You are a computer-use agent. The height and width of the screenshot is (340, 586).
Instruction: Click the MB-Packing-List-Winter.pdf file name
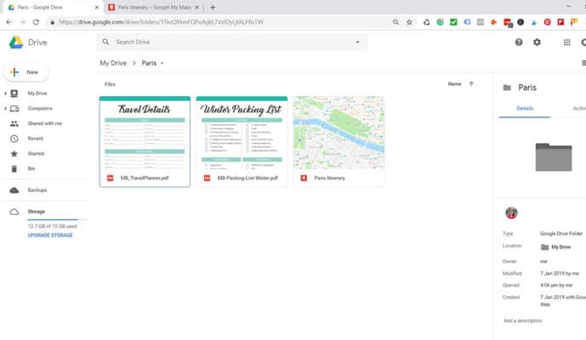click(x=247, y=178)
